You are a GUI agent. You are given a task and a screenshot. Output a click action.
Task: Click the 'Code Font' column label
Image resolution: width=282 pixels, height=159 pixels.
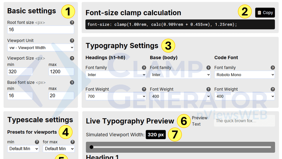(x=226, y=57)
